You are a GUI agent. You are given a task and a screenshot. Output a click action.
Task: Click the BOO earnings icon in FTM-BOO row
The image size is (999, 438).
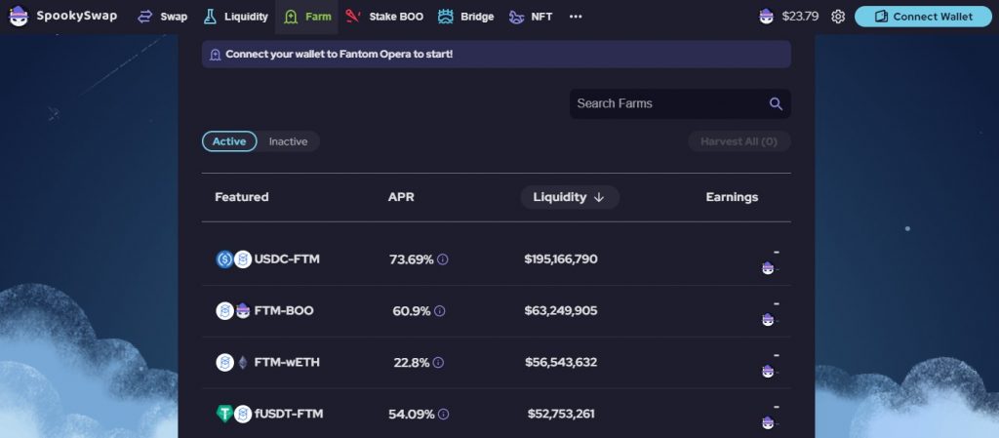tap(768, 320)
